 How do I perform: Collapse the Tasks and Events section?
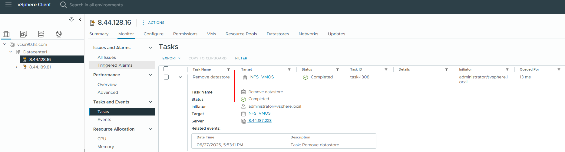click(x=150, y=102)
